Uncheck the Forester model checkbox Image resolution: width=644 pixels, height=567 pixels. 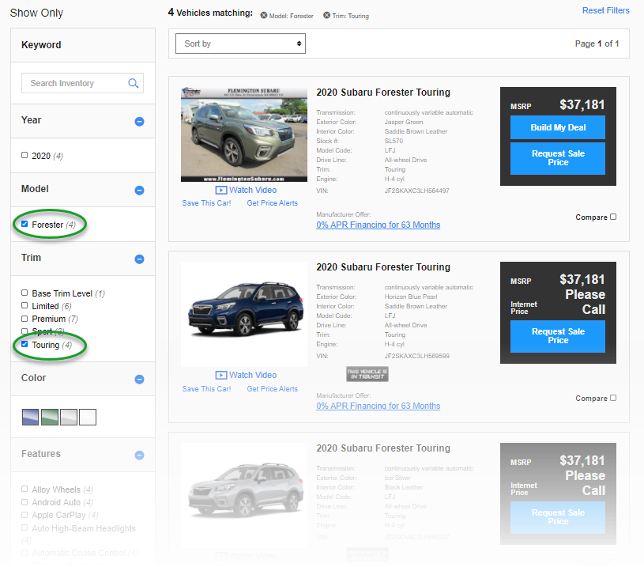24,224
